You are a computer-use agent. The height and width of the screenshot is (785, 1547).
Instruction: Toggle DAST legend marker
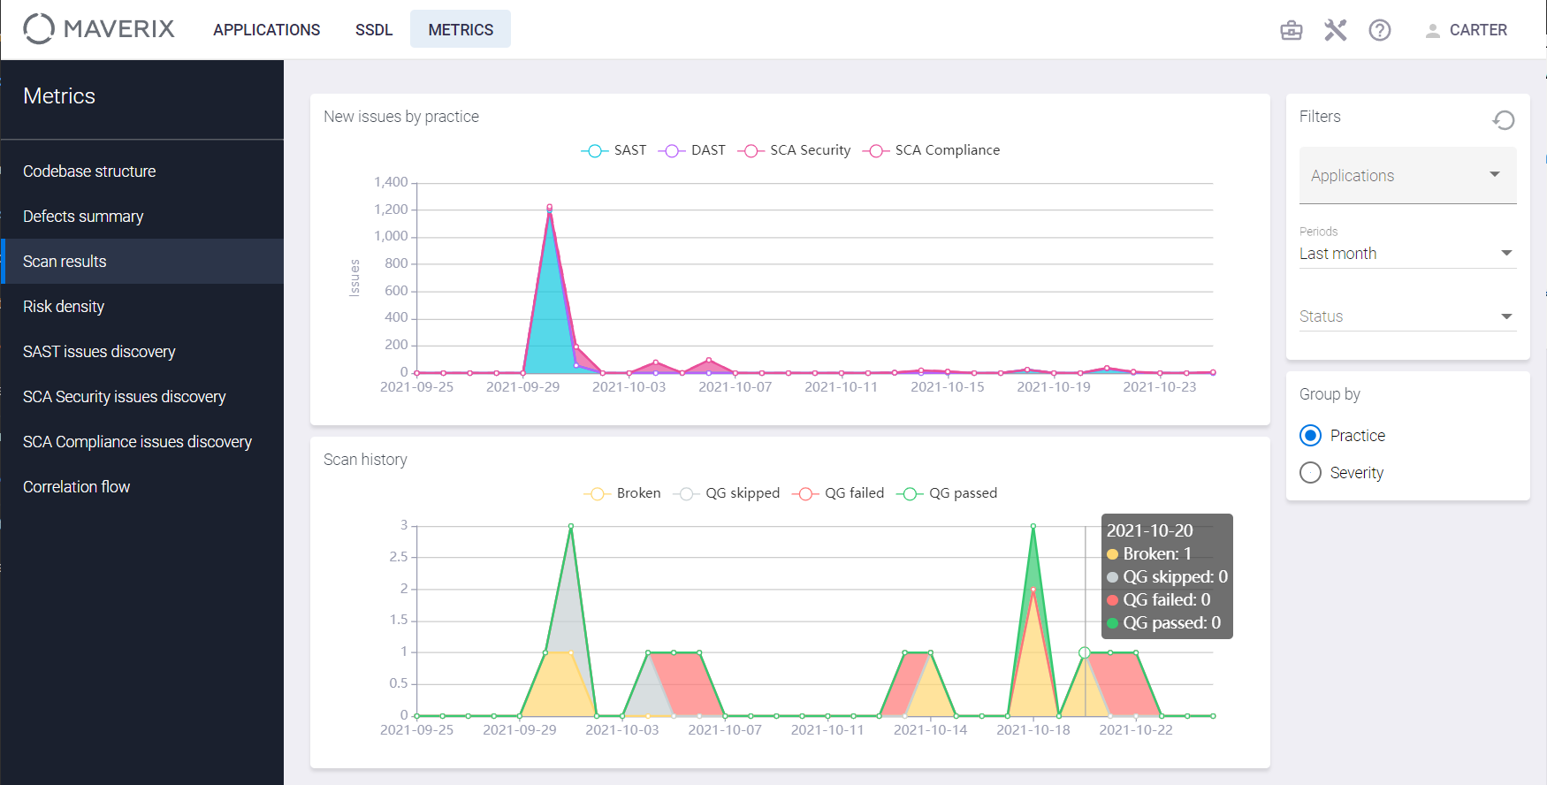pos(672,151)
